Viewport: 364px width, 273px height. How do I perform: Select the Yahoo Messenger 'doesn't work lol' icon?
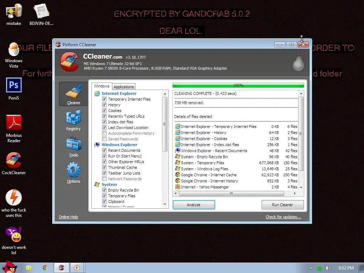(14, 241)
